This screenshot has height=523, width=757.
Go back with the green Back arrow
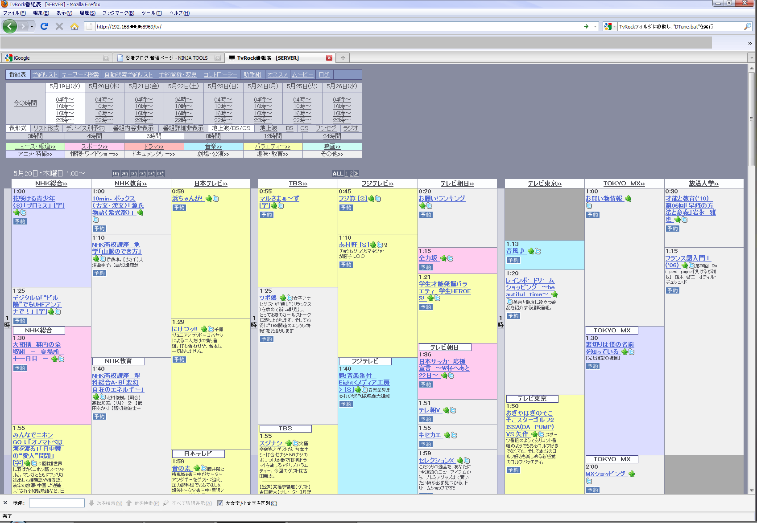(10, 26)
